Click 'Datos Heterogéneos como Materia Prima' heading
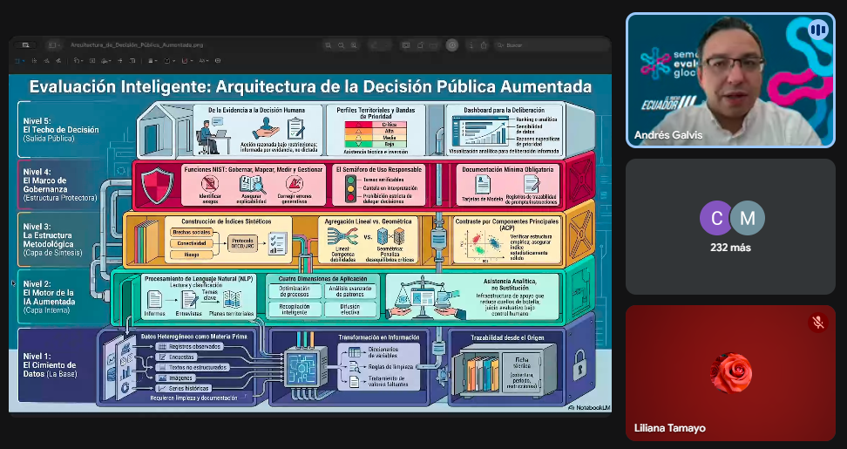The height and width of the screenshot is (449, 847). point(194,336)
